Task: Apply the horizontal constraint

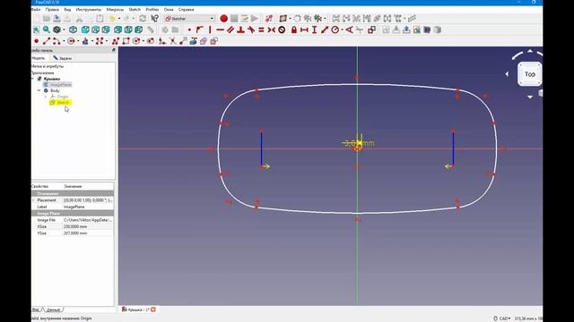Action: 220,30
